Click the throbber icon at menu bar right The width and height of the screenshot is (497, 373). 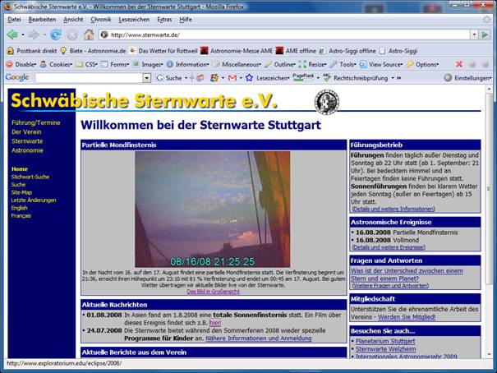(x=486, y=20)
